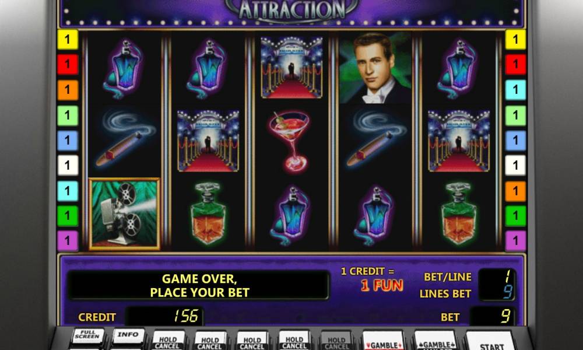The image size is (583, 350).
Task: Click the cigar symbol on fourth reel
Action: 376,138
